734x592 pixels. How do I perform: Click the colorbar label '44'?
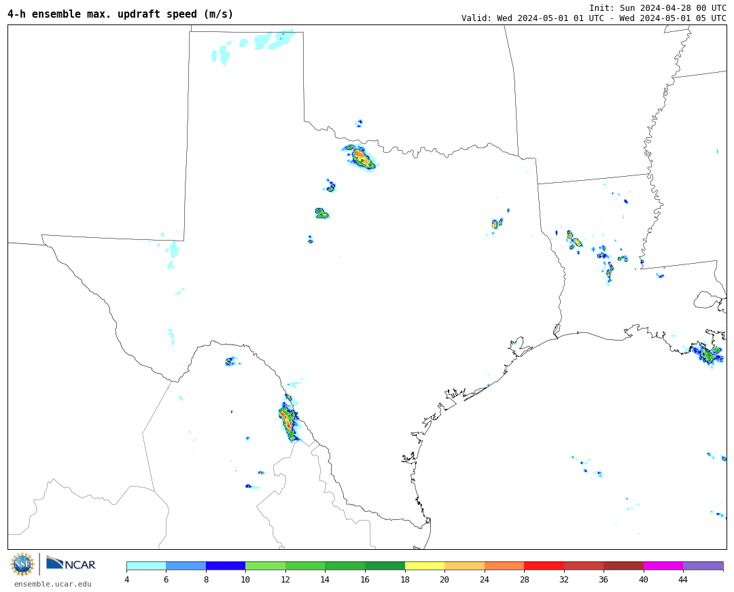(683, 579)
